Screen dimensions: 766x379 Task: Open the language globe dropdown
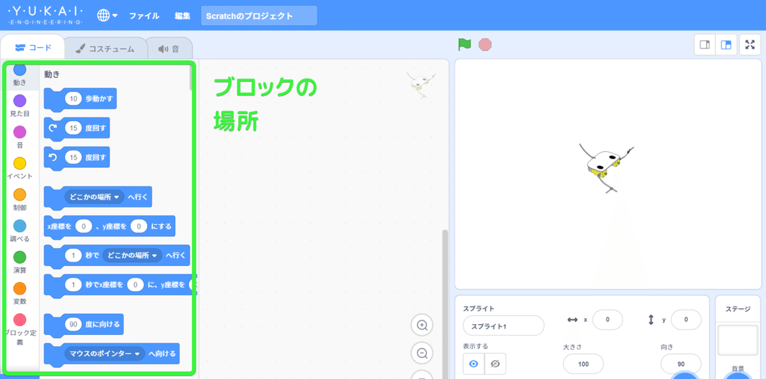(x=103, y=15)
